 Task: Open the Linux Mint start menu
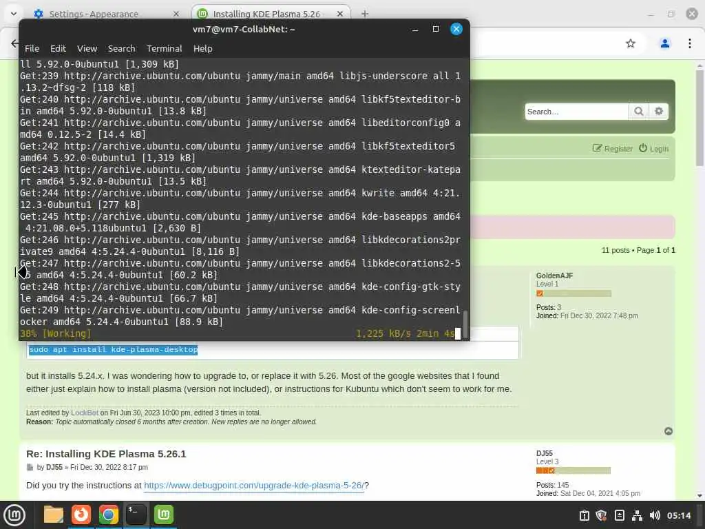point(14,515)
